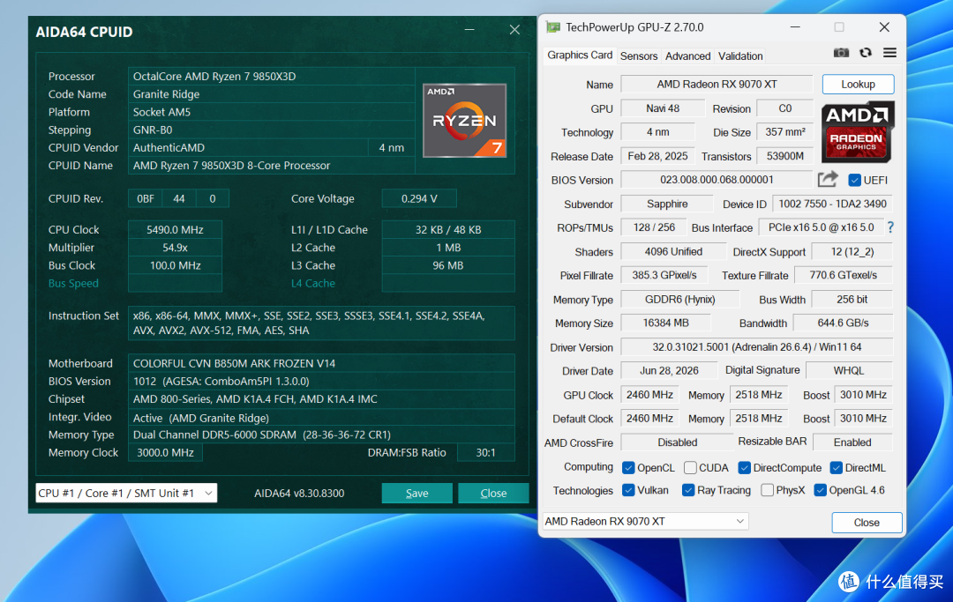Click the DRAM:FSB Ratio 30:1 value
The width and height of the screenshot is (953, 602).
[x=485, y=453]
